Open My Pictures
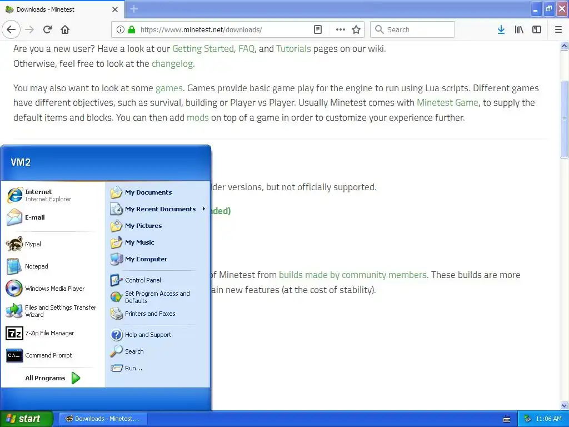This screenshot has width=569, height=427. point(158,226)
